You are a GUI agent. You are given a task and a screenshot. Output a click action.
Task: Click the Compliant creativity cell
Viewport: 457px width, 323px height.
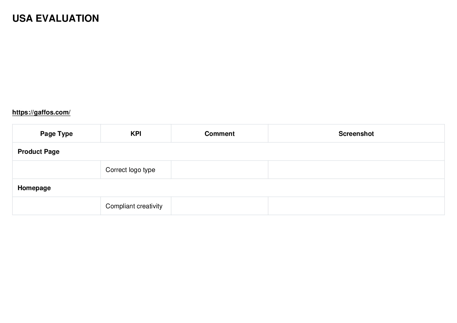[136, 206]
